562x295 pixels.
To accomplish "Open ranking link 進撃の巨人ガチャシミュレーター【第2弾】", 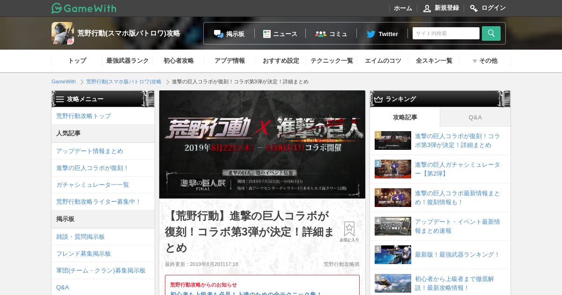I will [x=458, y=169].
